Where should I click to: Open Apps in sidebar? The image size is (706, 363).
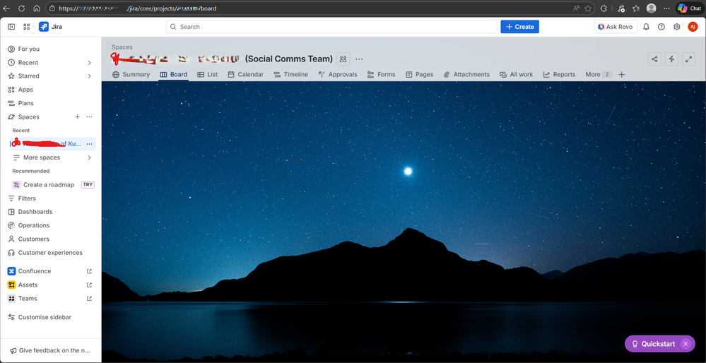[x=25, y=90]
